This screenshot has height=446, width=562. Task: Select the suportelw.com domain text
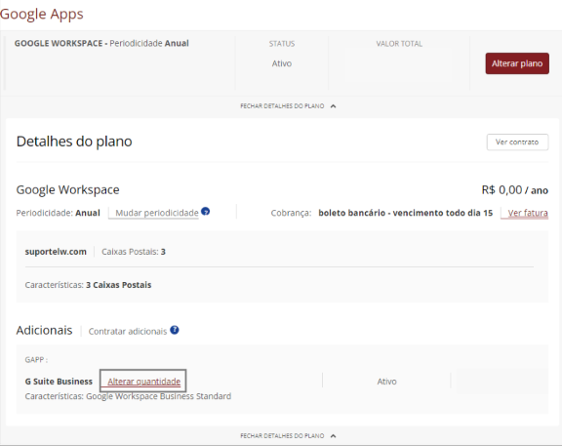pyautogui.click(x=56, y=252)
